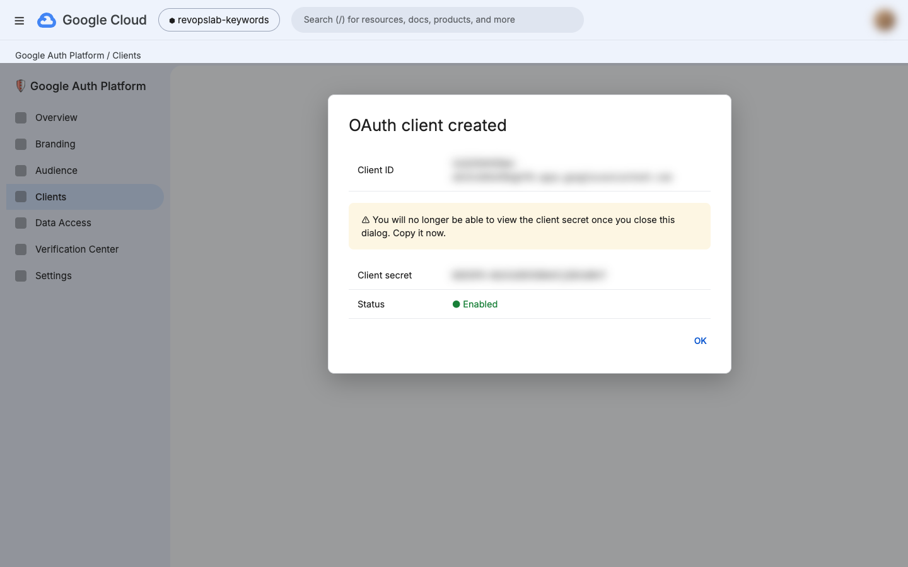Click the Google Auth Platform sidebar title
Viewport: 908px width, 567px height.
pyautogui.click(x=88, y=86)
